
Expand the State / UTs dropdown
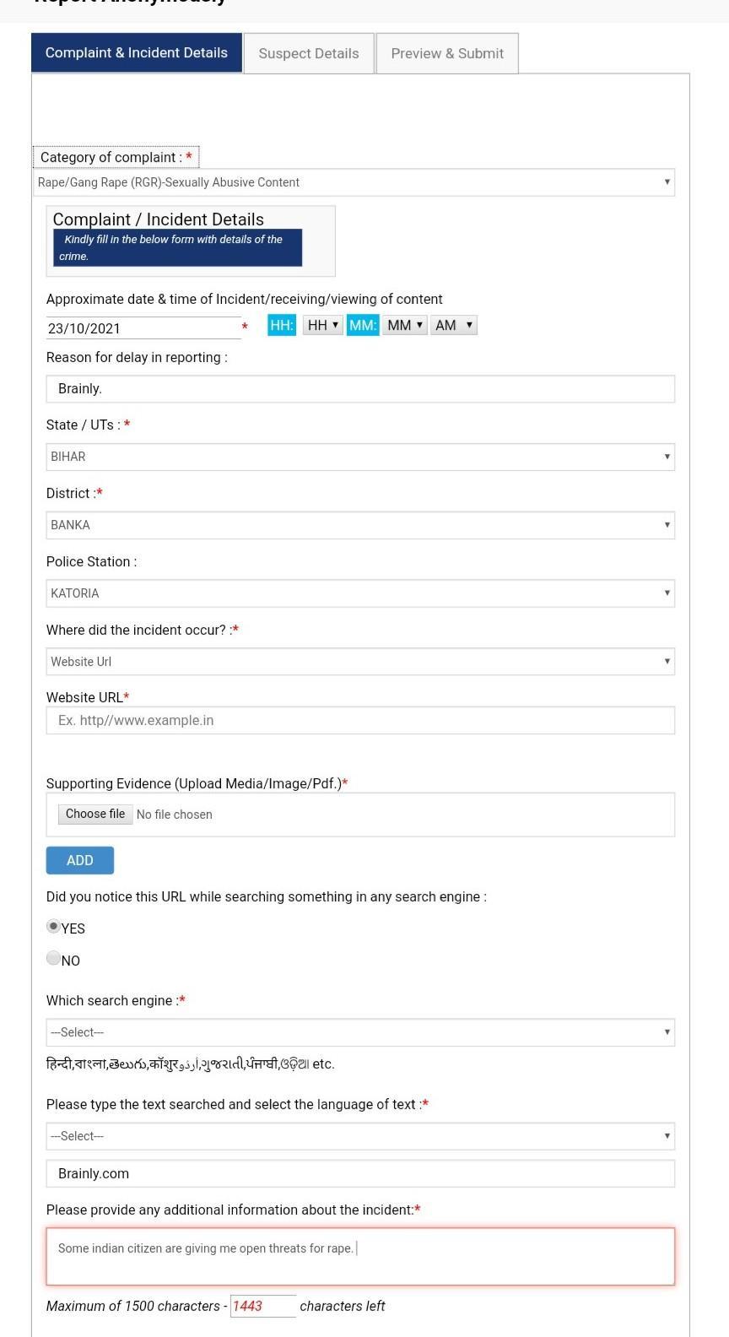(360, 457)
